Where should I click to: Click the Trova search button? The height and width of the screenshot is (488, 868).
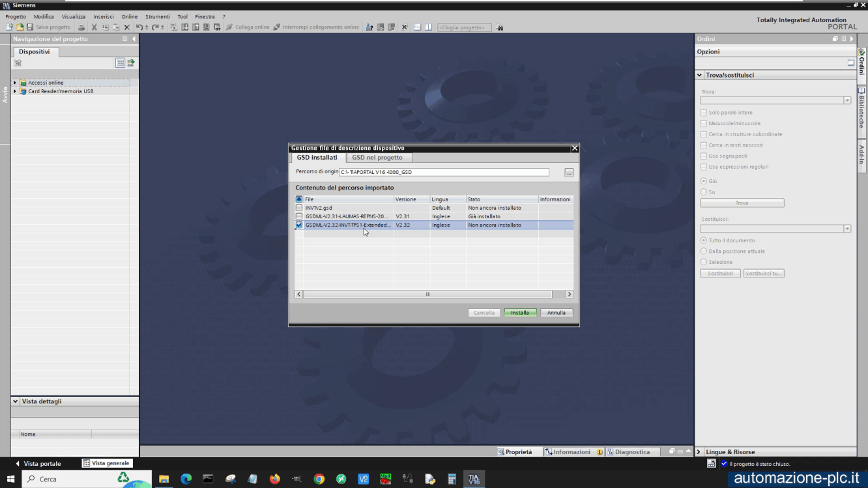pos(742,203)
